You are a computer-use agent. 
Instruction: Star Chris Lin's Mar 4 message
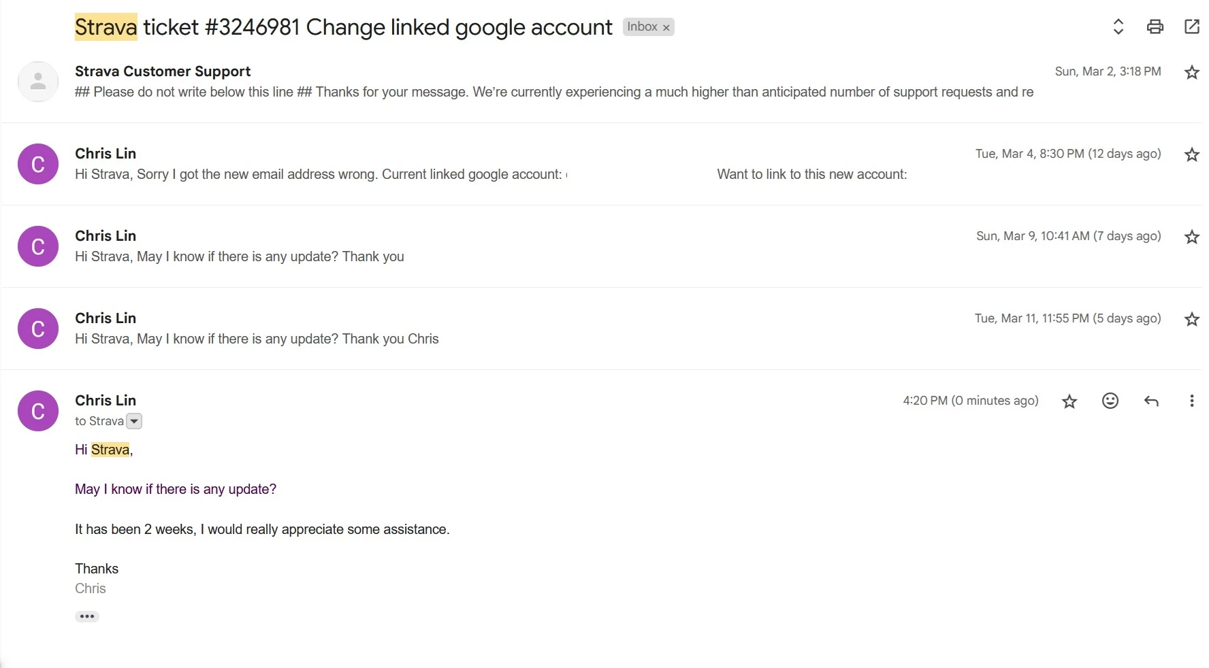[x=1192, y=154]
